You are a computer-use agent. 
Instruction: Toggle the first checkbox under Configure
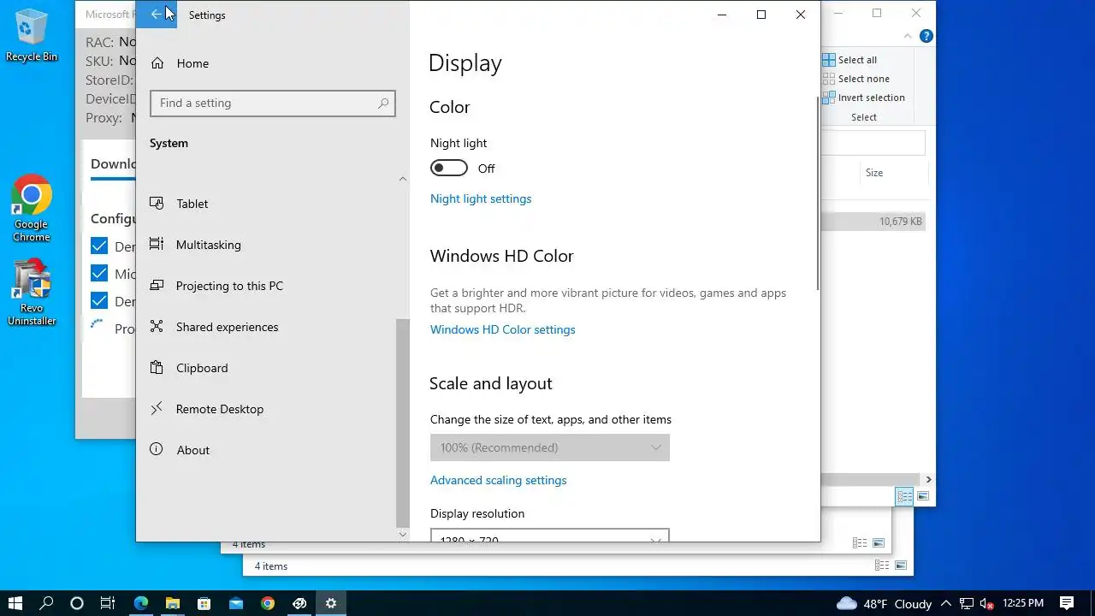pyautogui.click(x=99, y=246)
